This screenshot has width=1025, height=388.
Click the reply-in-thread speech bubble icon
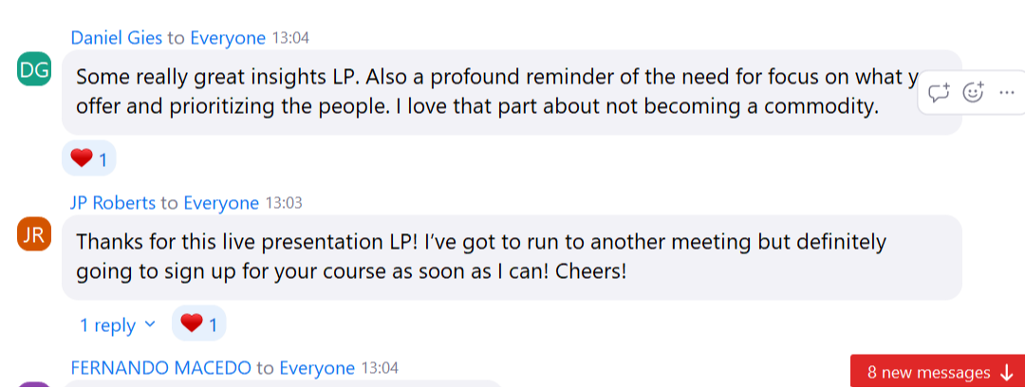[940, 93]
